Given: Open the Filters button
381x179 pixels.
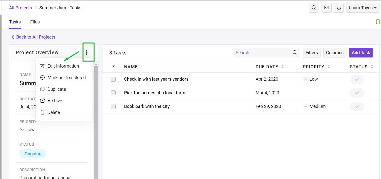Looking at the screenshot, I should click(312, 53).
